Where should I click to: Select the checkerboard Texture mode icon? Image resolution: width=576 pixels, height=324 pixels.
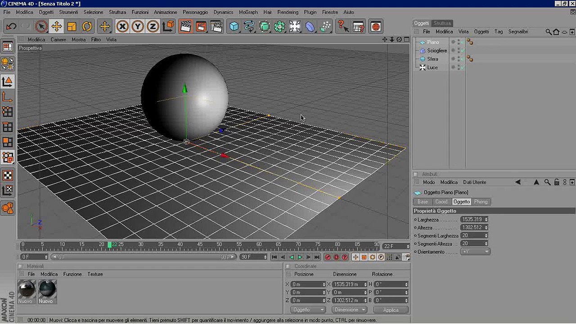pyautogui.click(x=8, y=175)
